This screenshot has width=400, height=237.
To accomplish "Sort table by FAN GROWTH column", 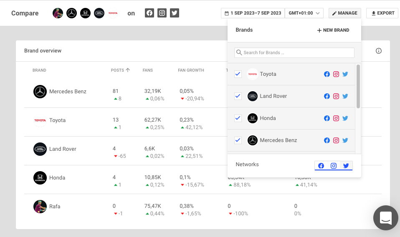I will pos(191,70).
